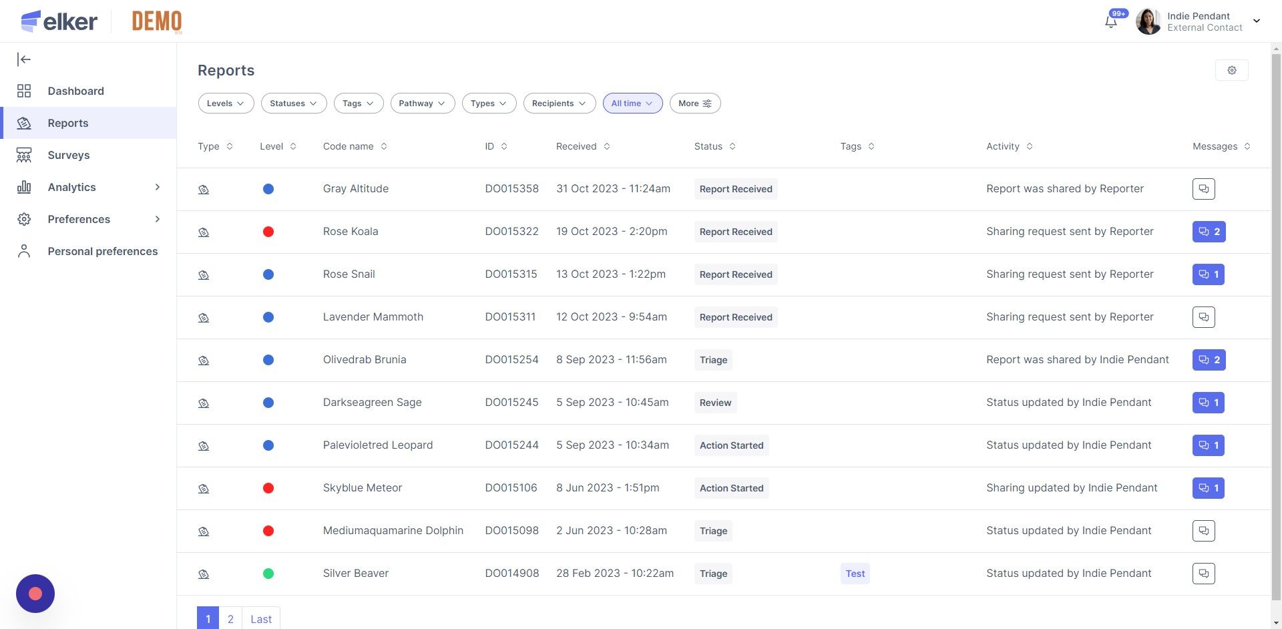Screen dimensions: 1282x629
Task: Go to page 2 of reports
Action: [230, 619]
